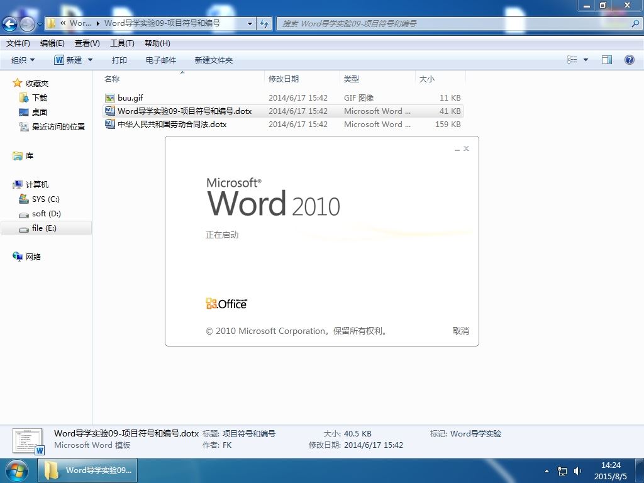Click the Wor... breadcrumb in address bar
This screenshot has height=483, width=644.
(x=80, y=23)
